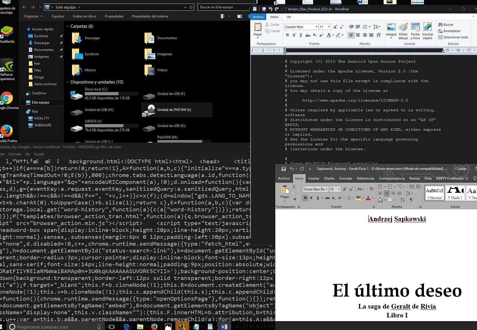Click save icon in Word quick access toolbar

tap(284, 169)
